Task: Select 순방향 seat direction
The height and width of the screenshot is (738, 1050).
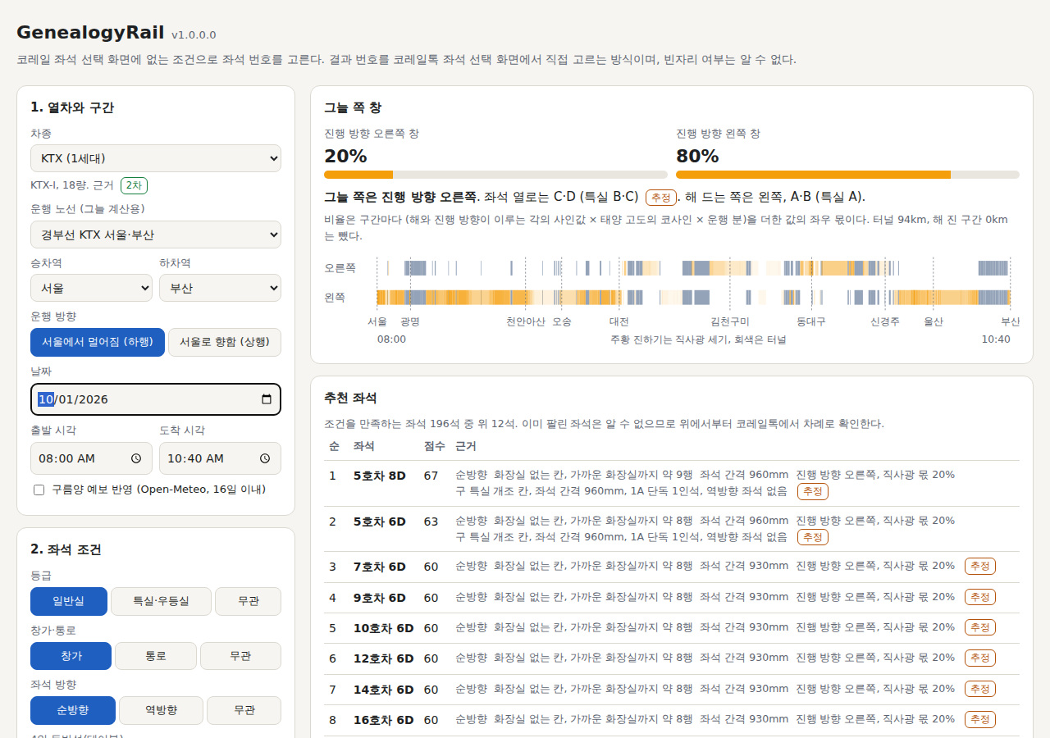Action: point(73,710)
